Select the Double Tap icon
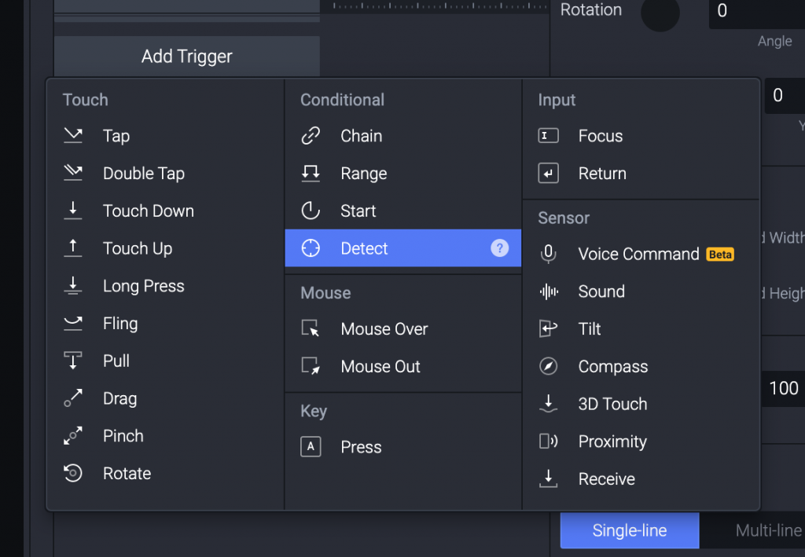Viewport: 805px width, 557px height. 73,174
